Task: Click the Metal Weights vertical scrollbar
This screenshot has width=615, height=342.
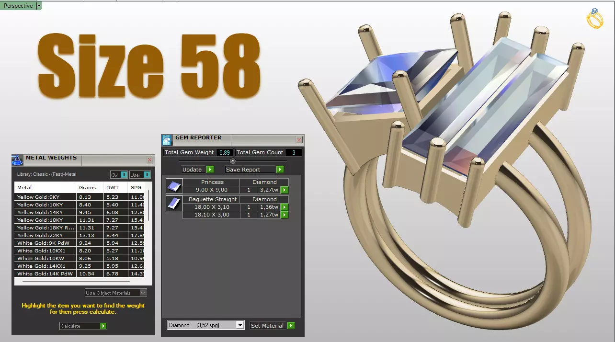Action: coord(148,205)
